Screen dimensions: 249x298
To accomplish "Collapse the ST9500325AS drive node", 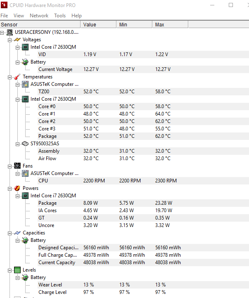I will click(17, 144).
